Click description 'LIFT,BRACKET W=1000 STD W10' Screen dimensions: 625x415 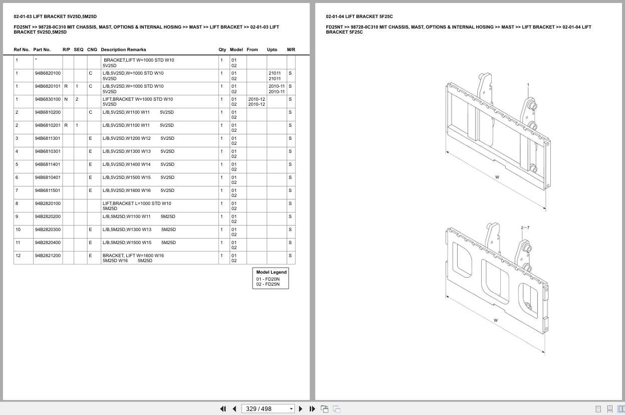click(138, 99)
